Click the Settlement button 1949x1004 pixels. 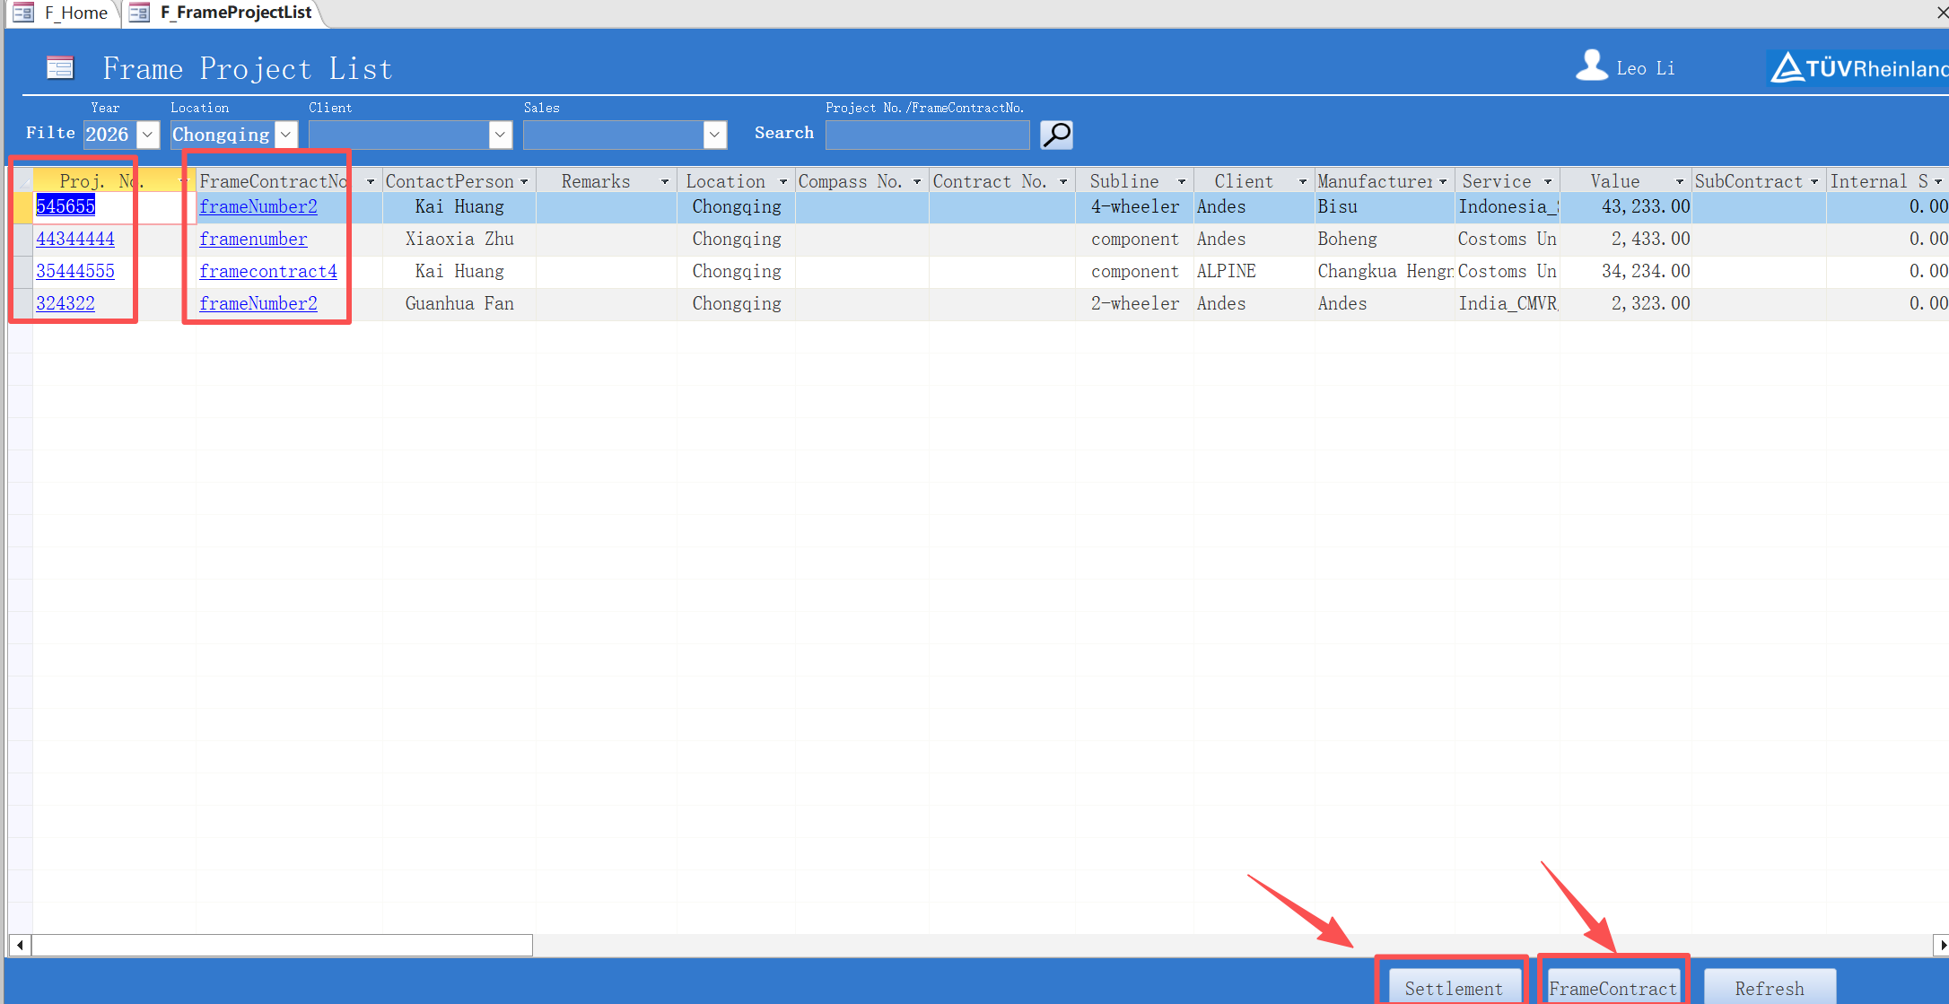click(1453, 988)
